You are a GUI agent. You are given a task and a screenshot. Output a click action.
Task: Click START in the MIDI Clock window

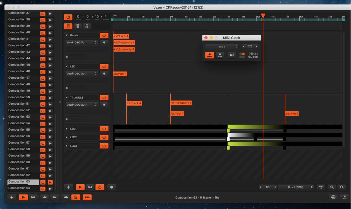pyautogui.click(x=210, y=55)
